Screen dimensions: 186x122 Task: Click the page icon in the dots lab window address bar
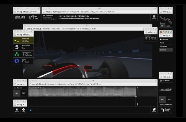(x=15, y=12)
